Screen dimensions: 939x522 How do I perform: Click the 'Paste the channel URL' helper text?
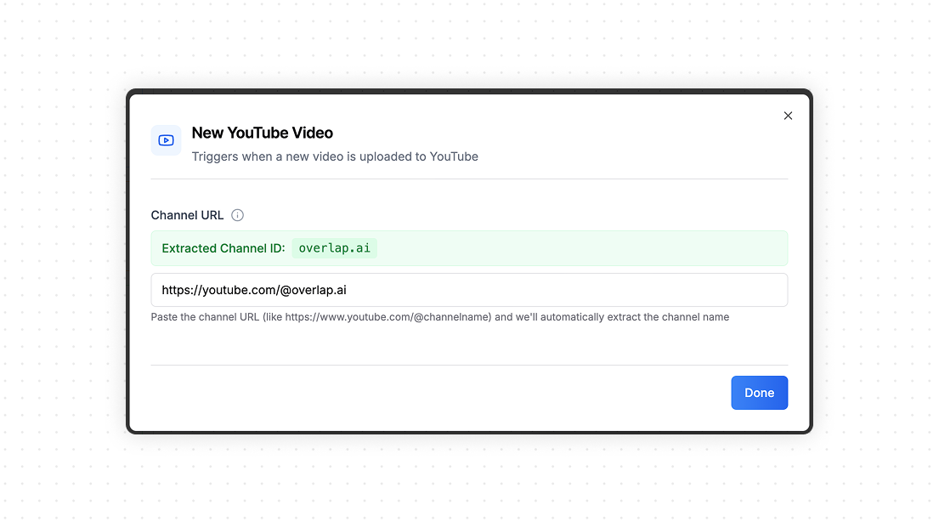click(439, 317)
